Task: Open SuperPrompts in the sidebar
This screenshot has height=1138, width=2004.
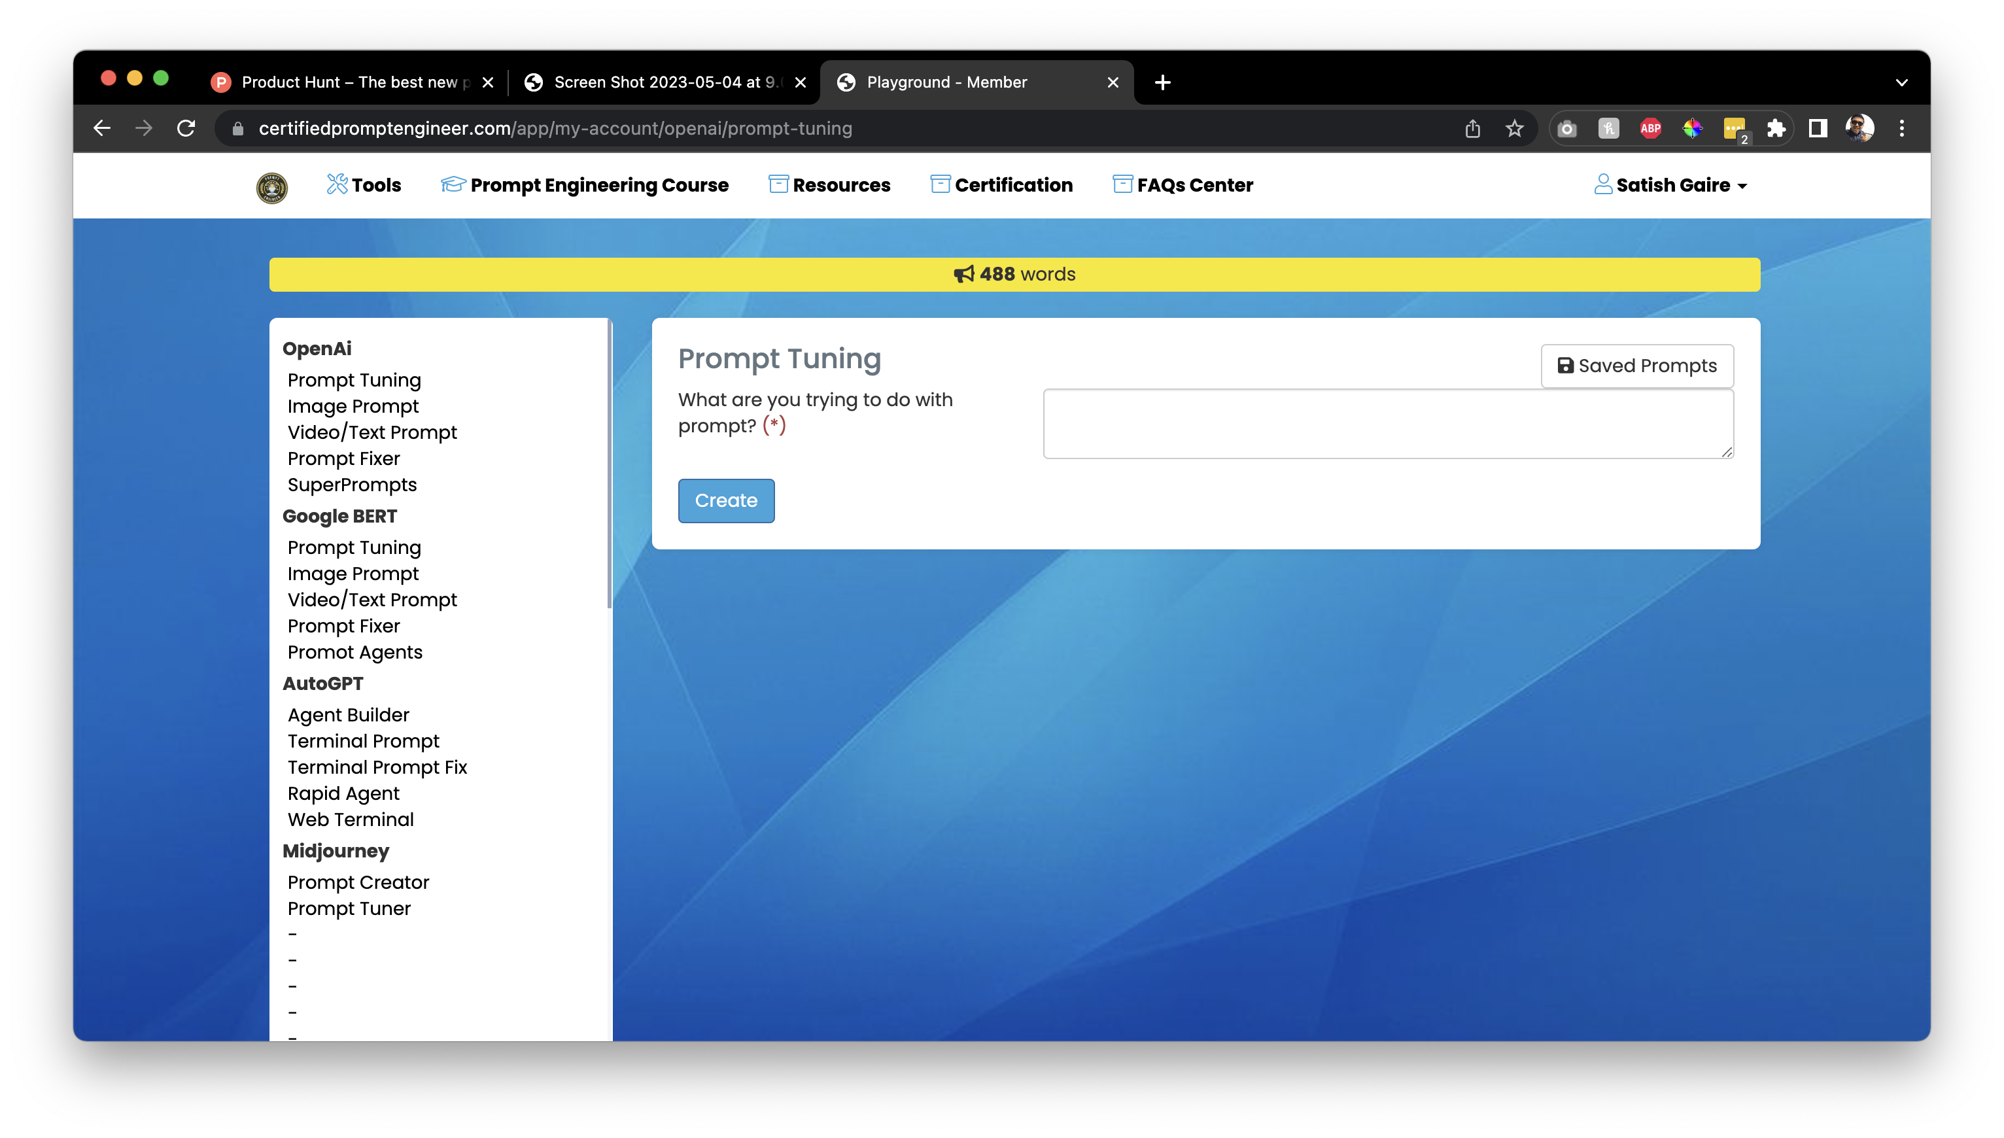Action: coord(352,485)
